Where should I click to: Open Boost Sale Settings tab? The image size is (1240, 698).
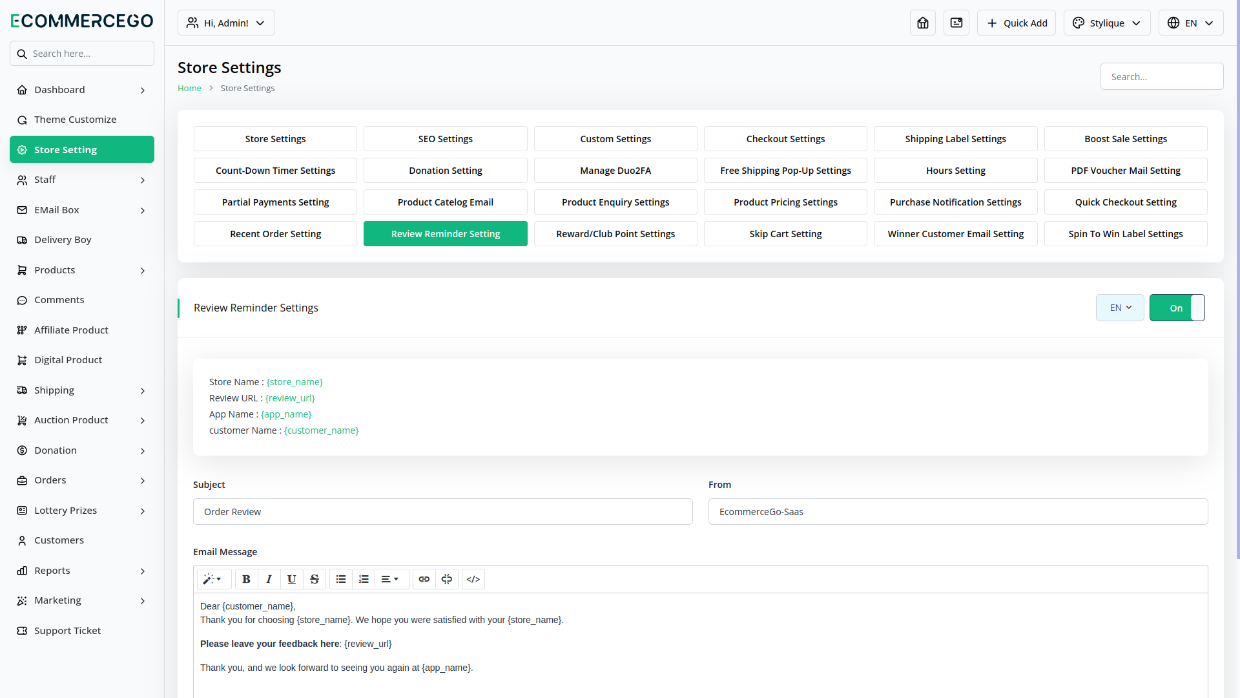point(1126,139)
